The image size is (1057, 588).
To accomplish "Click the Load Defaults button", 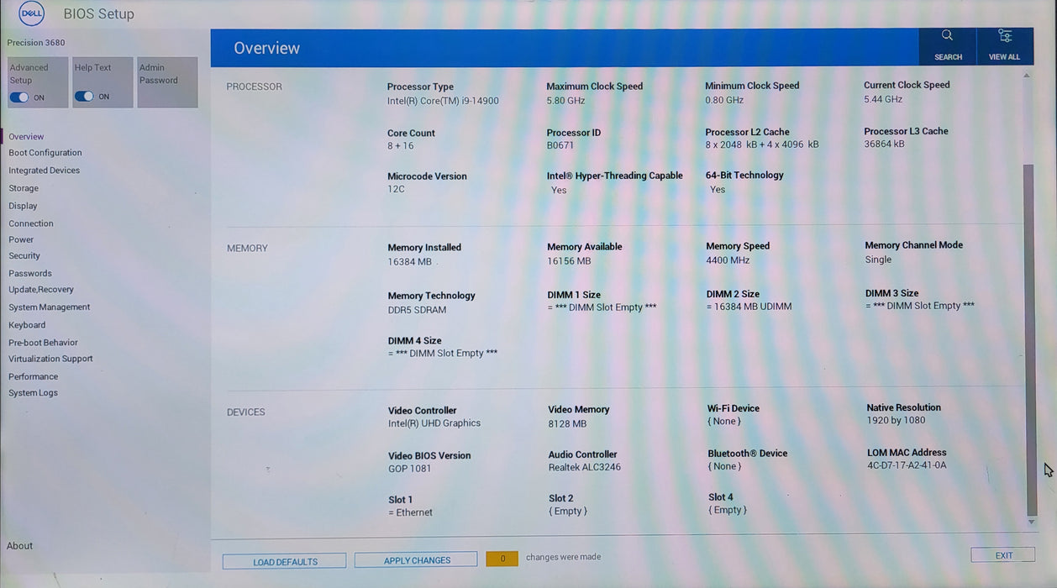I will (x=285, y=561).
